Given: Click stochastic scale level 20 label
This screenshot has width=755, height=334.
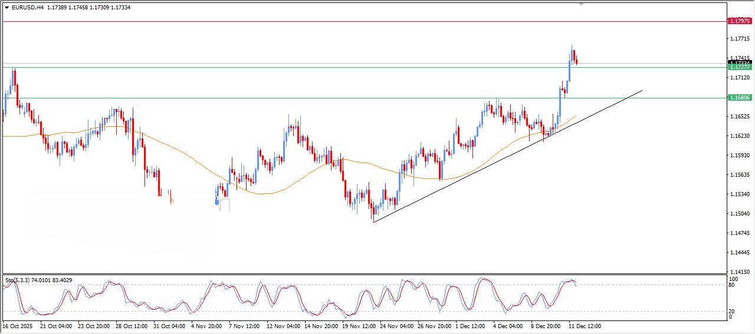Looking at the screenshot, I should click(733, 311).
